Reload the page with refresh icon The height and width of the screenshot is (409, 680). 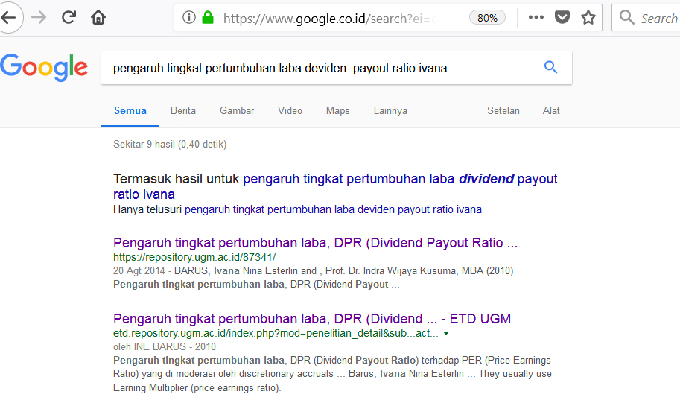click(69, 17)
